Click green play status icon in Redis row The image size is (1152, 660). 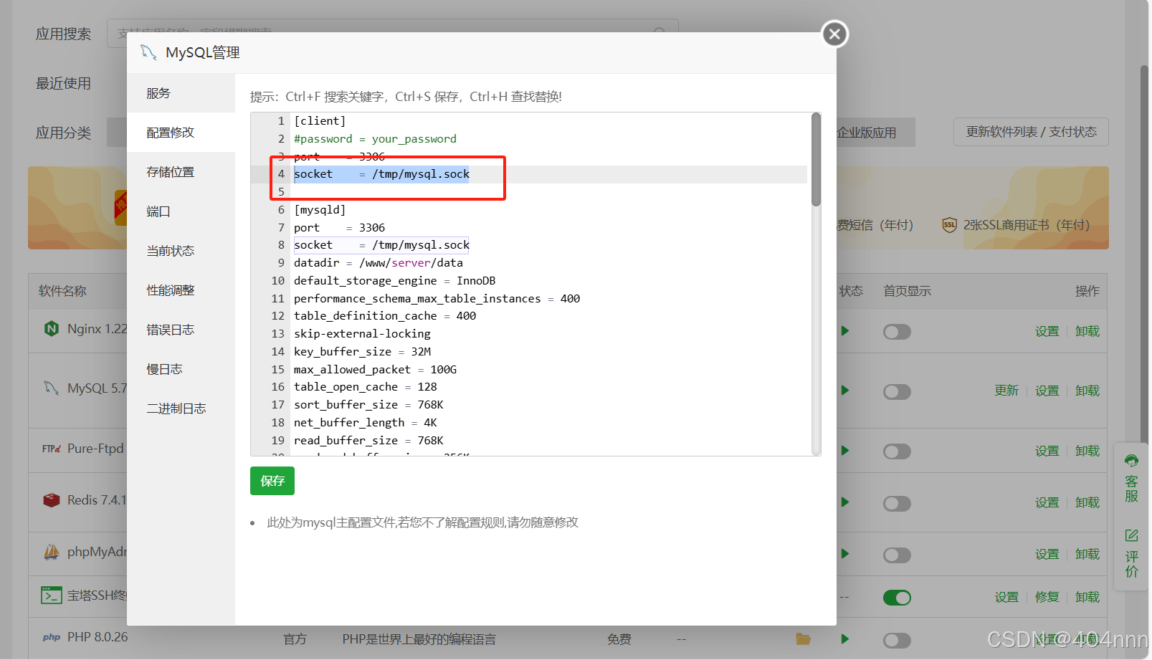click(845, 502)
